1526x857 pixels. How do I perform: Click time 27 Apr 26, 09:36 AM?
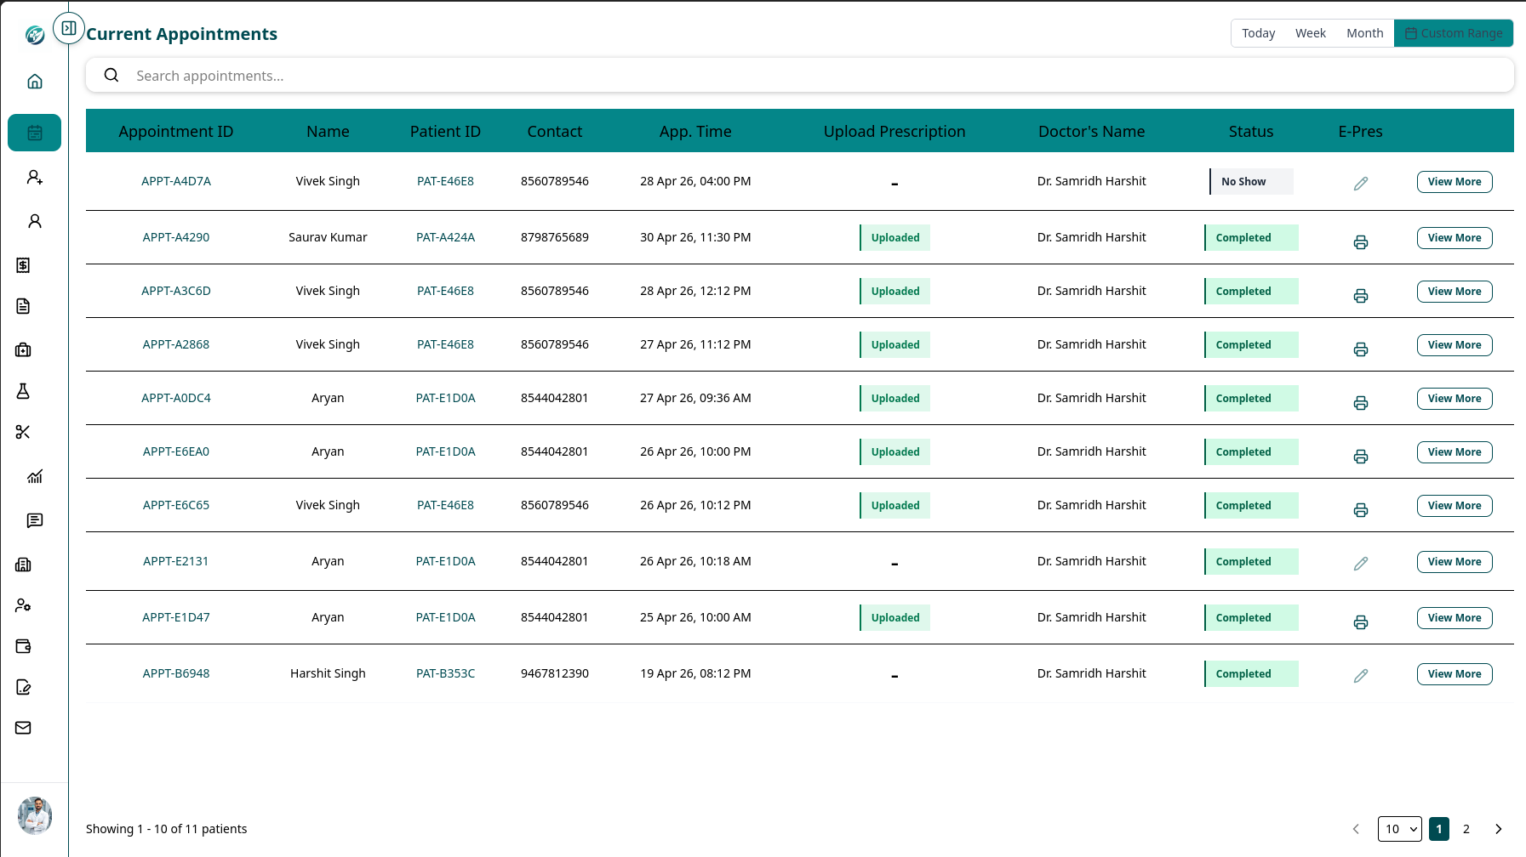click(x=695, y=398)
